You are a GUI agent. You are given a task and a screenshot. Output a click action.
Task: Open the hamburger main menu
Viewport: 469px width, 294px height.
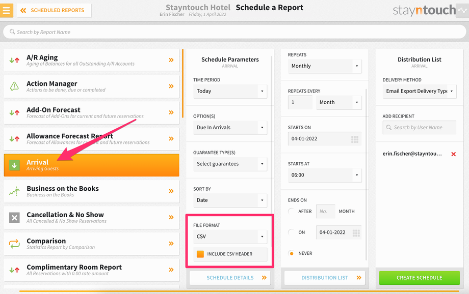tap(6, 10)
